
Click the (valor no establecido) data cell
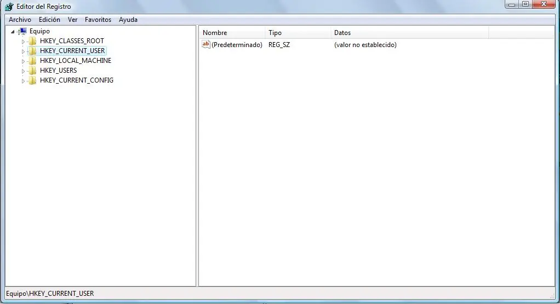365,45
